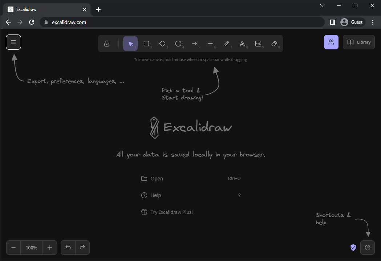Select the Ellipse tool

coord(179,44)
